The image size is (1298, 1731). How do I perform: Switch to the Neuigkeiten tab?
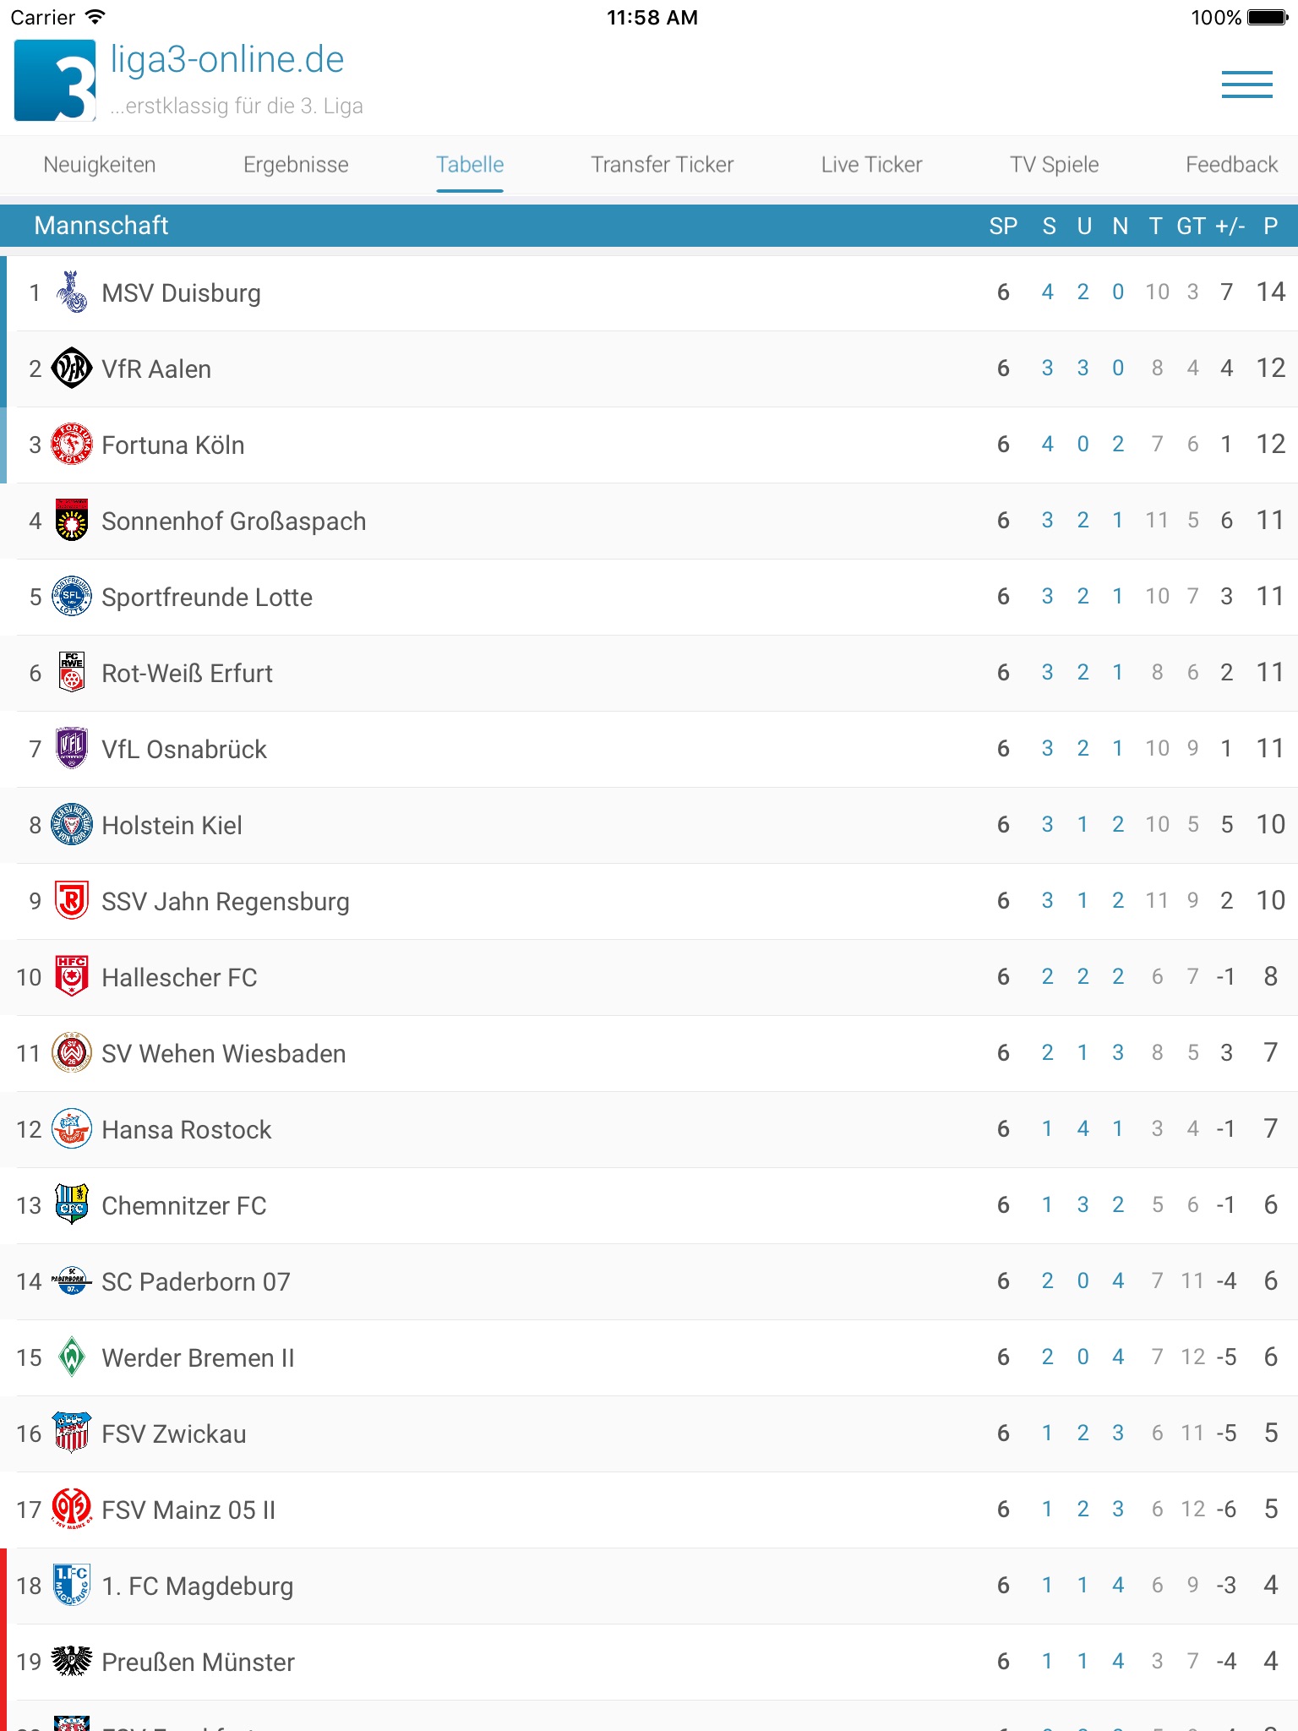tap(100, 165)
